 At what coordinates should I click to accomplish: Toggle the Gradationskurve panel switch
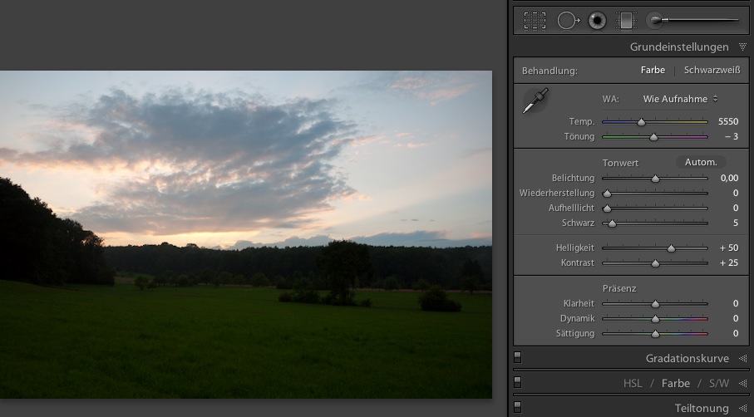click(x=518, y=358)
